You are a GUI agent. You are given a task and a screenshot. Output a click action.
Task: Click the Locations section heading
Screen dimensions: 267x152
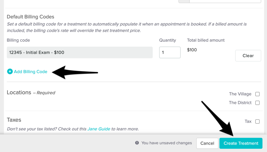[x=19, y=92]
